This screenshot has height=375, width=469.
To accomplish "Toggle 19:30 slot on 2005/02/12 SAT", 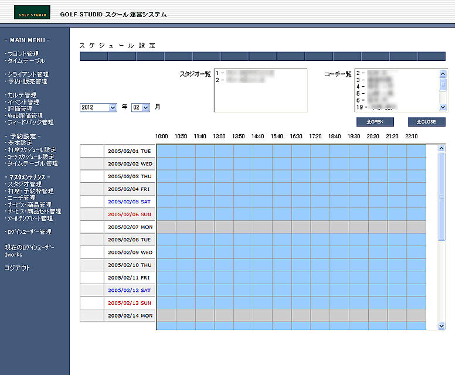I will pyautogui.click(x=359, y=290).
